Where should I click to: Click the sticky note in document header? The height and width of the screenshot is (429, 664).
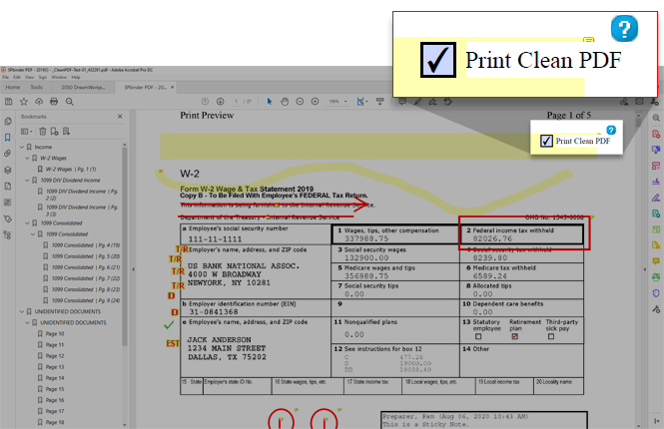click(x=589, y=40)
